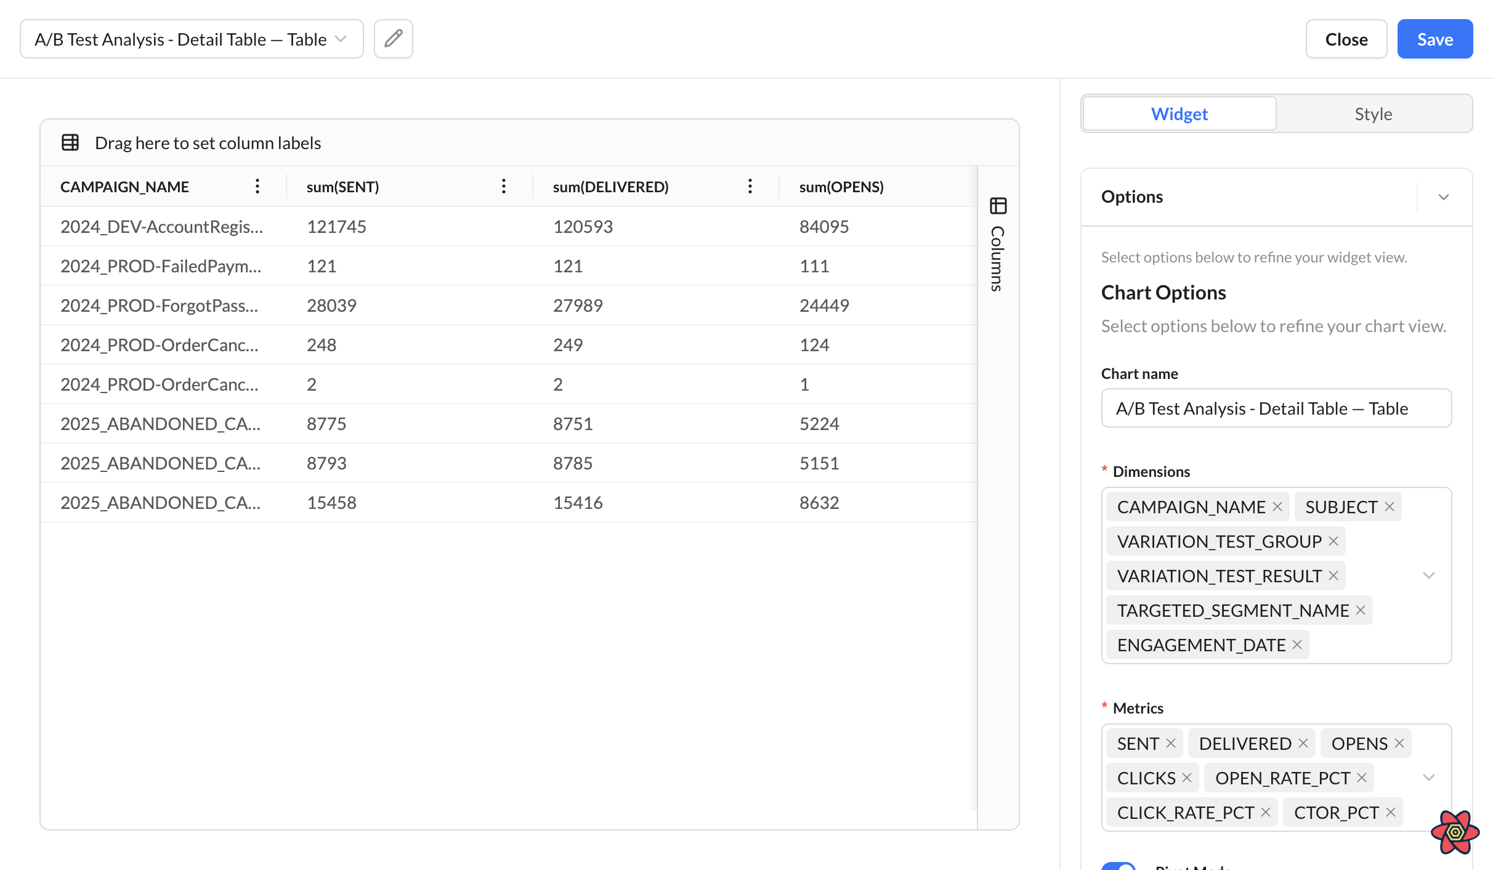This screenshot has height=870, width=1493.
Task: Click the cell value 84095
Action: (x=824, y=226)
